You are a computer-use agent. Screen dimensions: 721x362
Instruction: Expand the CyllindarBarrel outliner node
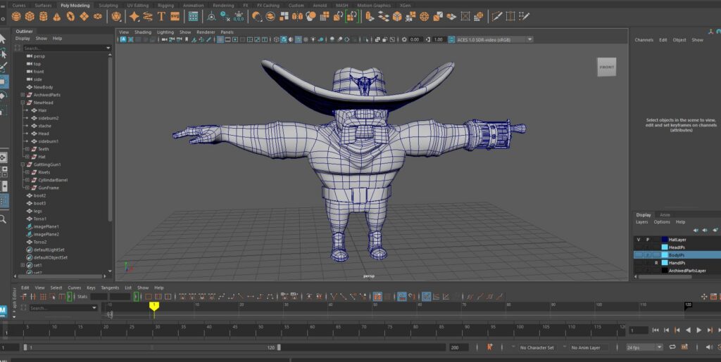tap(27, 180)
